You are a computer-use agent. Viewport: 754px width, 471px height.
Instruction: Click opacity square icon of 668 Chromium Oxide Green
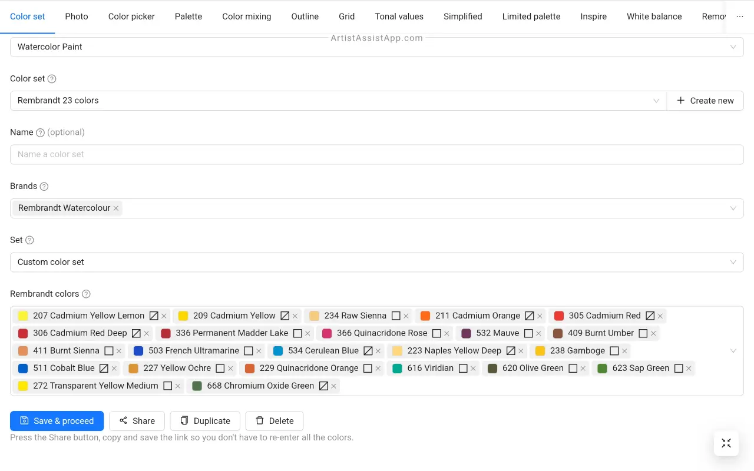pos(323,386)
